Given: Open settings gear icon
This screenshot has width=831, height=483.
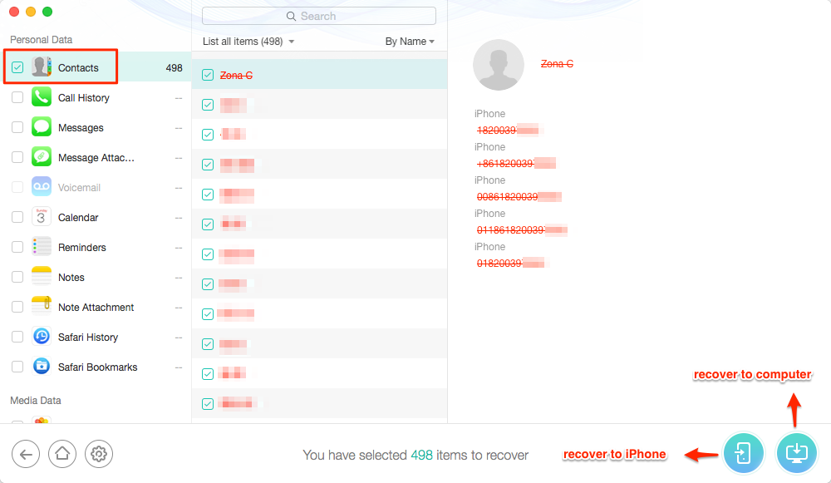Looking at the screenshot, I should pyautogui.click(x=99, y=455).
